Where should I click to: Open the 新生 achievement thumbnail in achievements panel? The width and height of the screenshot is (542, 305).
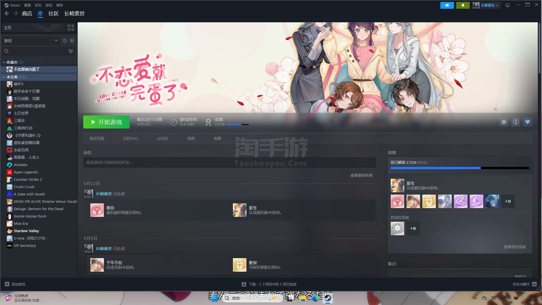397,186
